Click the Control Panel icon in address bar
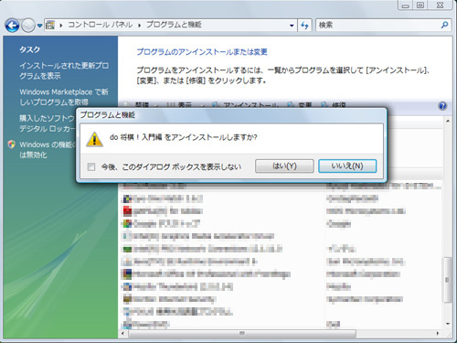457x343 pixels. (50, 25)
